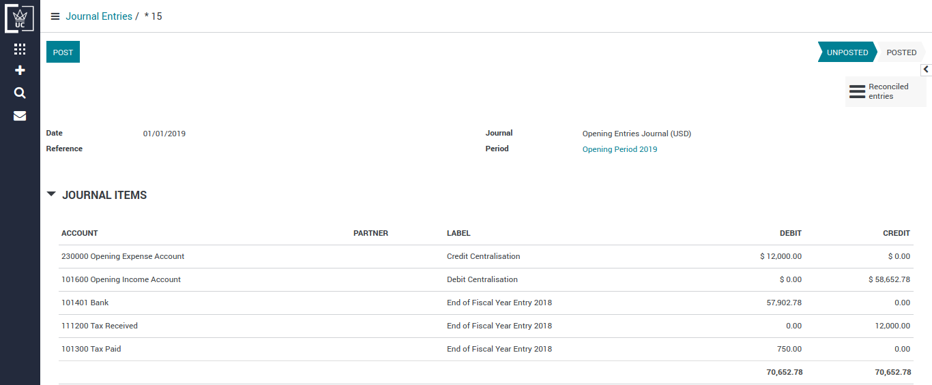Click the UC crown logo icon
This screenshot has height=385, width=932.
click(x=19, y=18)
